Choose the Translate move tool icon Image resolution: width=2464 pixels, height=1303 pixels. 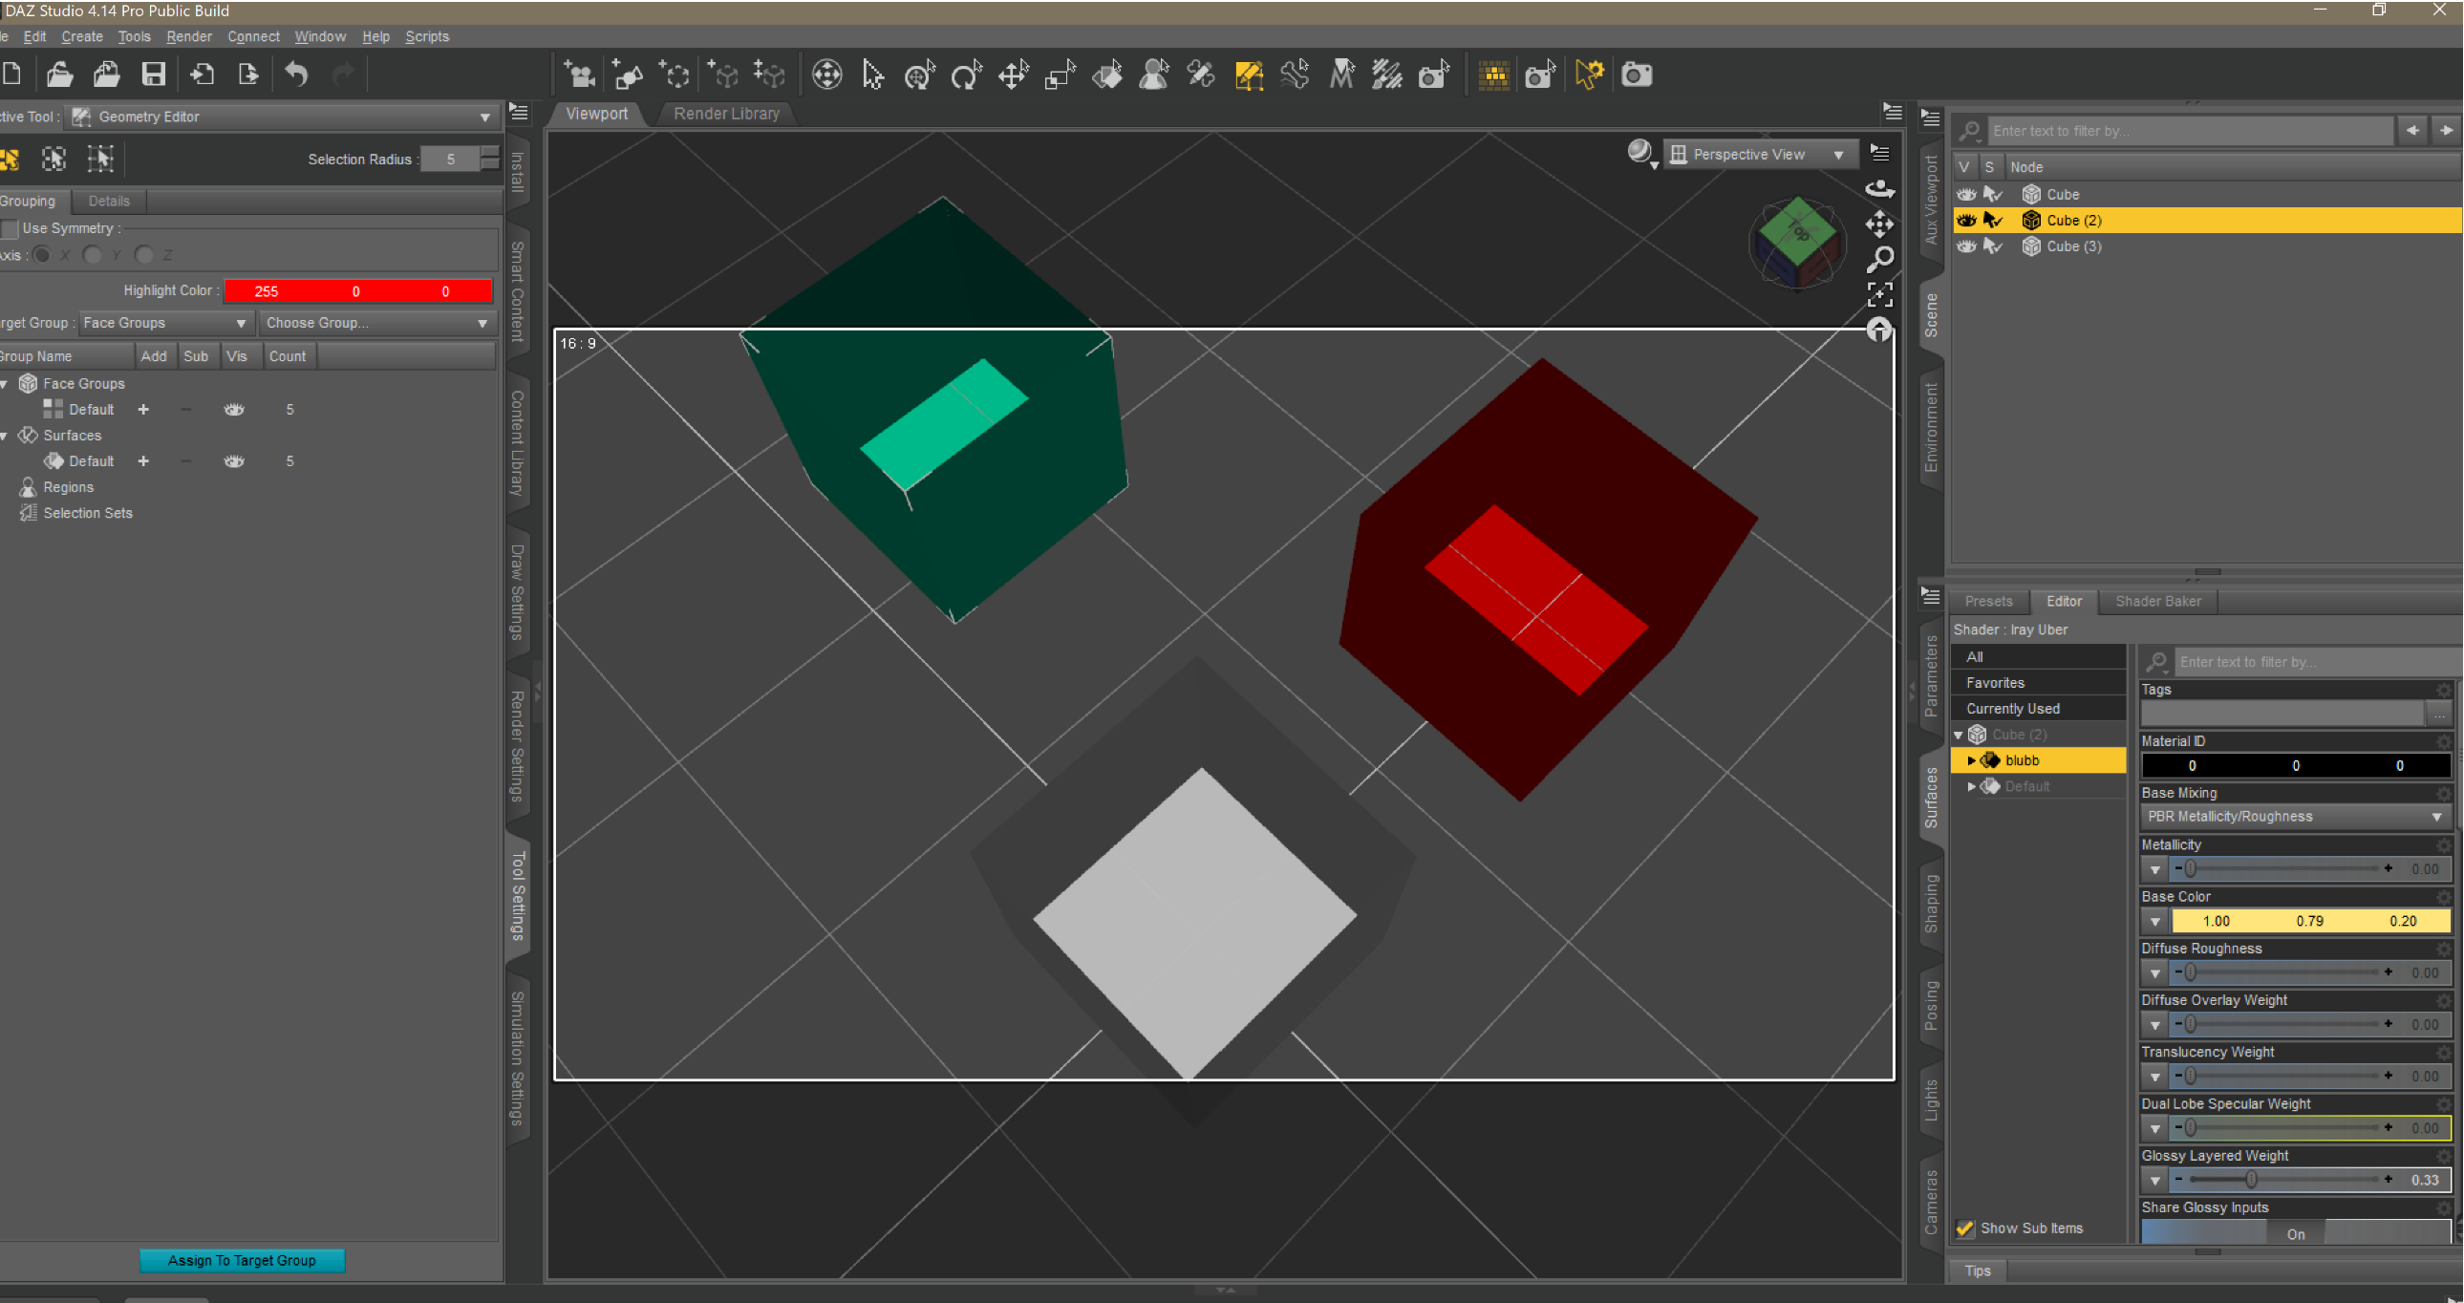pyautogui.click(x=1013, y=75)
